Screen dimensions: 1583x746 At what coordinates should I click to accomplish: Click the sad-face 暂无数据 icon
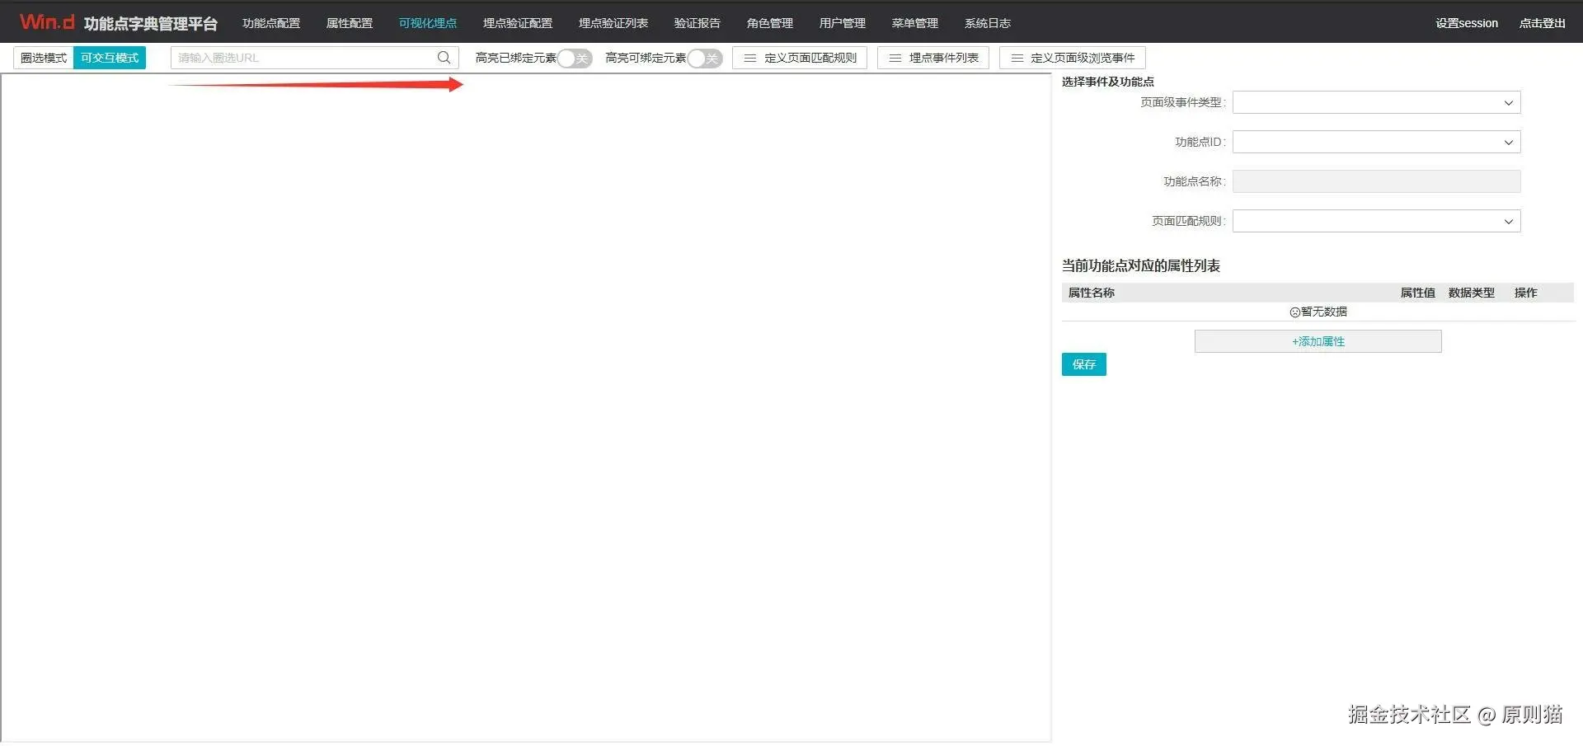(1294, 312)
